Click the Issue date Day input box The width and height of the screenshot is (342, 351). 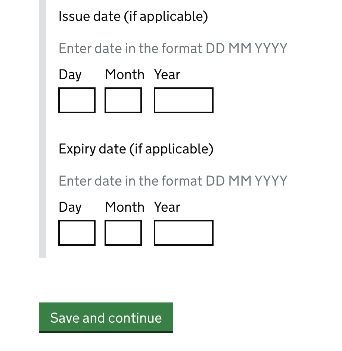77,100
